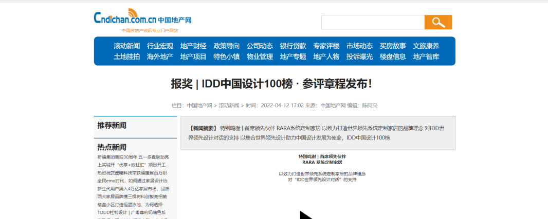Viewport: 548px width, 219px height.
Task: Open 地产项目 in navigation
Action: tap(193, 56)
